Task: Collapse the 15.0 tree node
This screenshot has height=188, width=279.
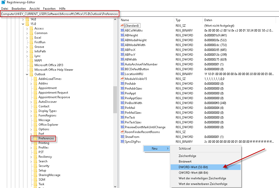Action: [23, 24]
